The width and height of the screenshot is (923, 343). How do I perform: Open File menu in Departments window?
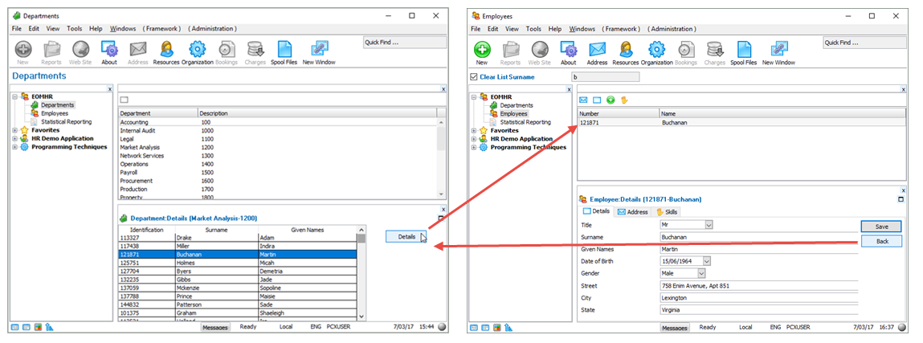point(17,28)
